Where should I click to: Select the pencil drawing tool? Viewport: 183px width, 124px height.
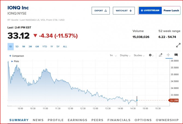point(161,55)
